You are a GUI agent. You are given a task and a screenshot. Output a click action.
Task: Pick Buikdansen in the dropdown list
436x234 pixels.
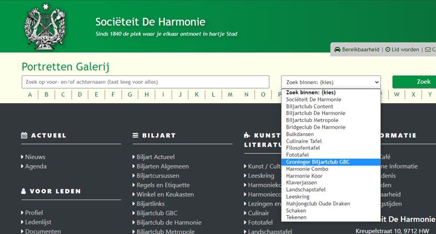pos(331,134)
